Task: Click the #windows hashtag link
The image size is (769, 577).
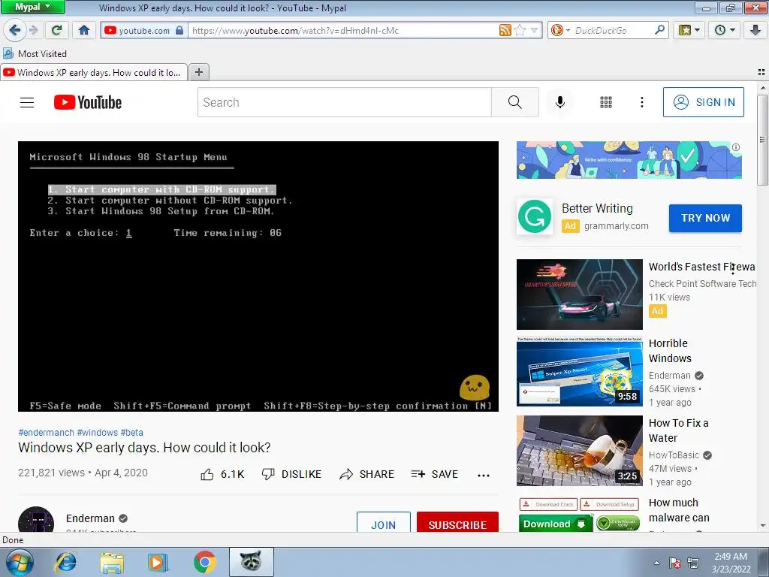Action: pyautogui.click(x=97, y=432)
